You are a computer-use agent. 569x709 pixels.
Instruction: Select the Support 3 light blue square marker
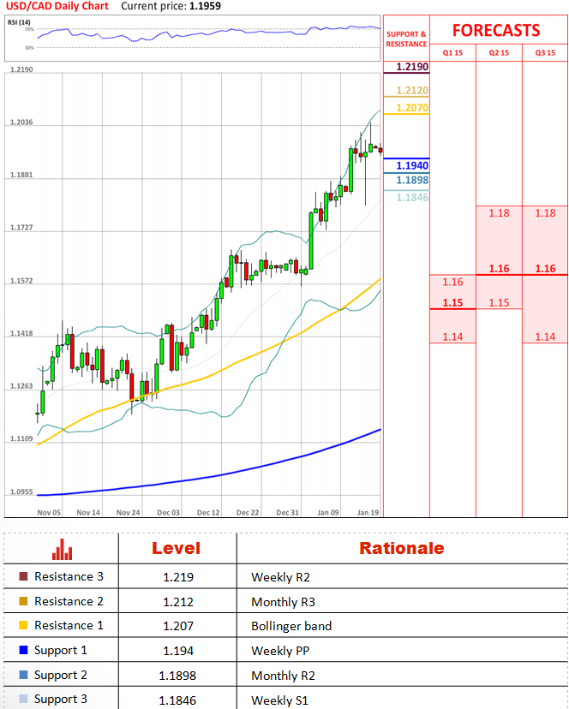coord(23,700)
